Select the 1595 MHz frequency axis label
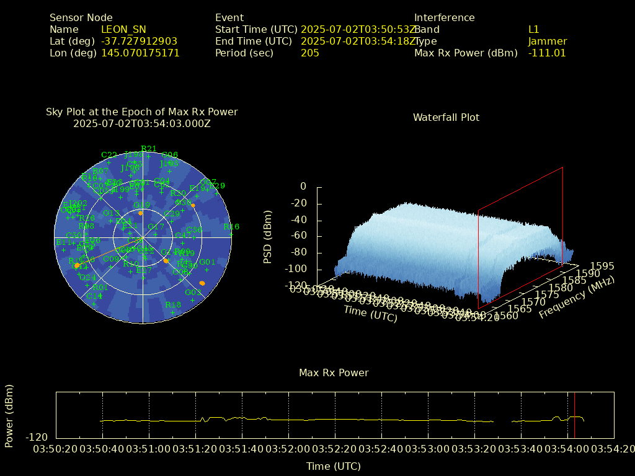635x476 pixels. click(602, 266)
